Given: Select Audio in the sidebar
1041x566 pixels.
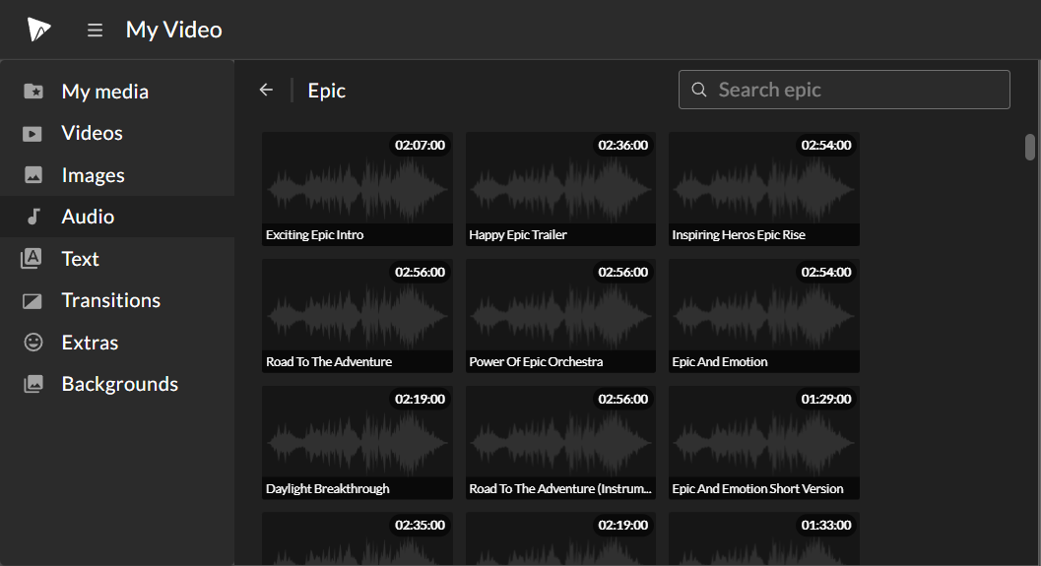Looking at the screenshot, I should click(117, 217).
